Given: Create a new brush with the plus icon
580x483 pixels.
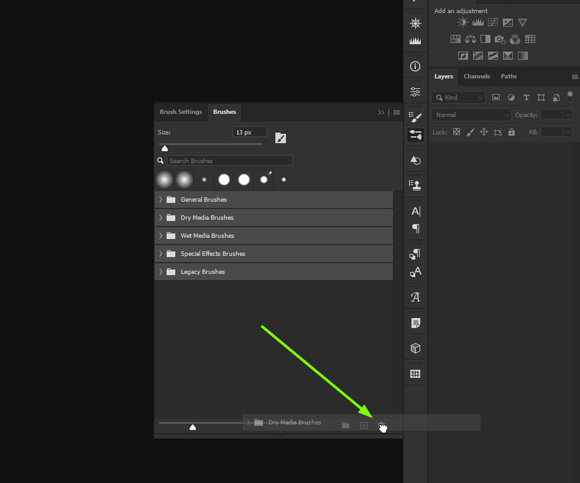Looking at the screenshot, I should click(x=364, y=425).
